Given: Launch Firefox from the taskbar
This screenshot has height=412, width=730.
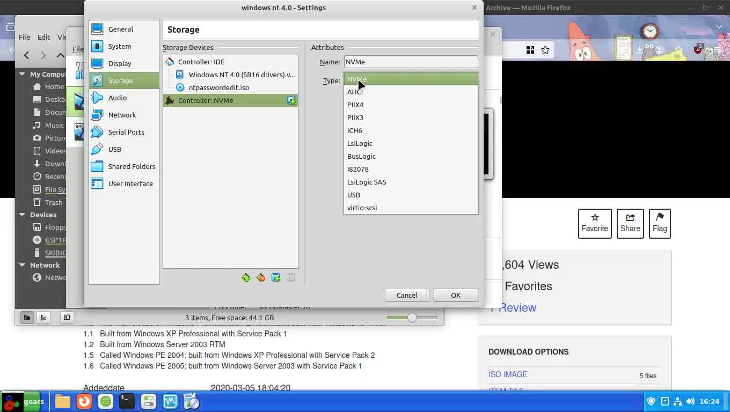Looking at the screenshot, I should (84, 401).
